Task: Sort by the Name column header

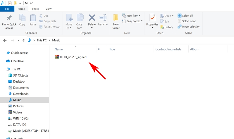Action: point(59,49)
